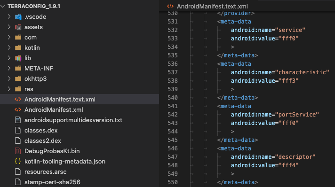The image size is (335, 187).
Task: Expand the lib folder chevron
Action: [9, 58]
